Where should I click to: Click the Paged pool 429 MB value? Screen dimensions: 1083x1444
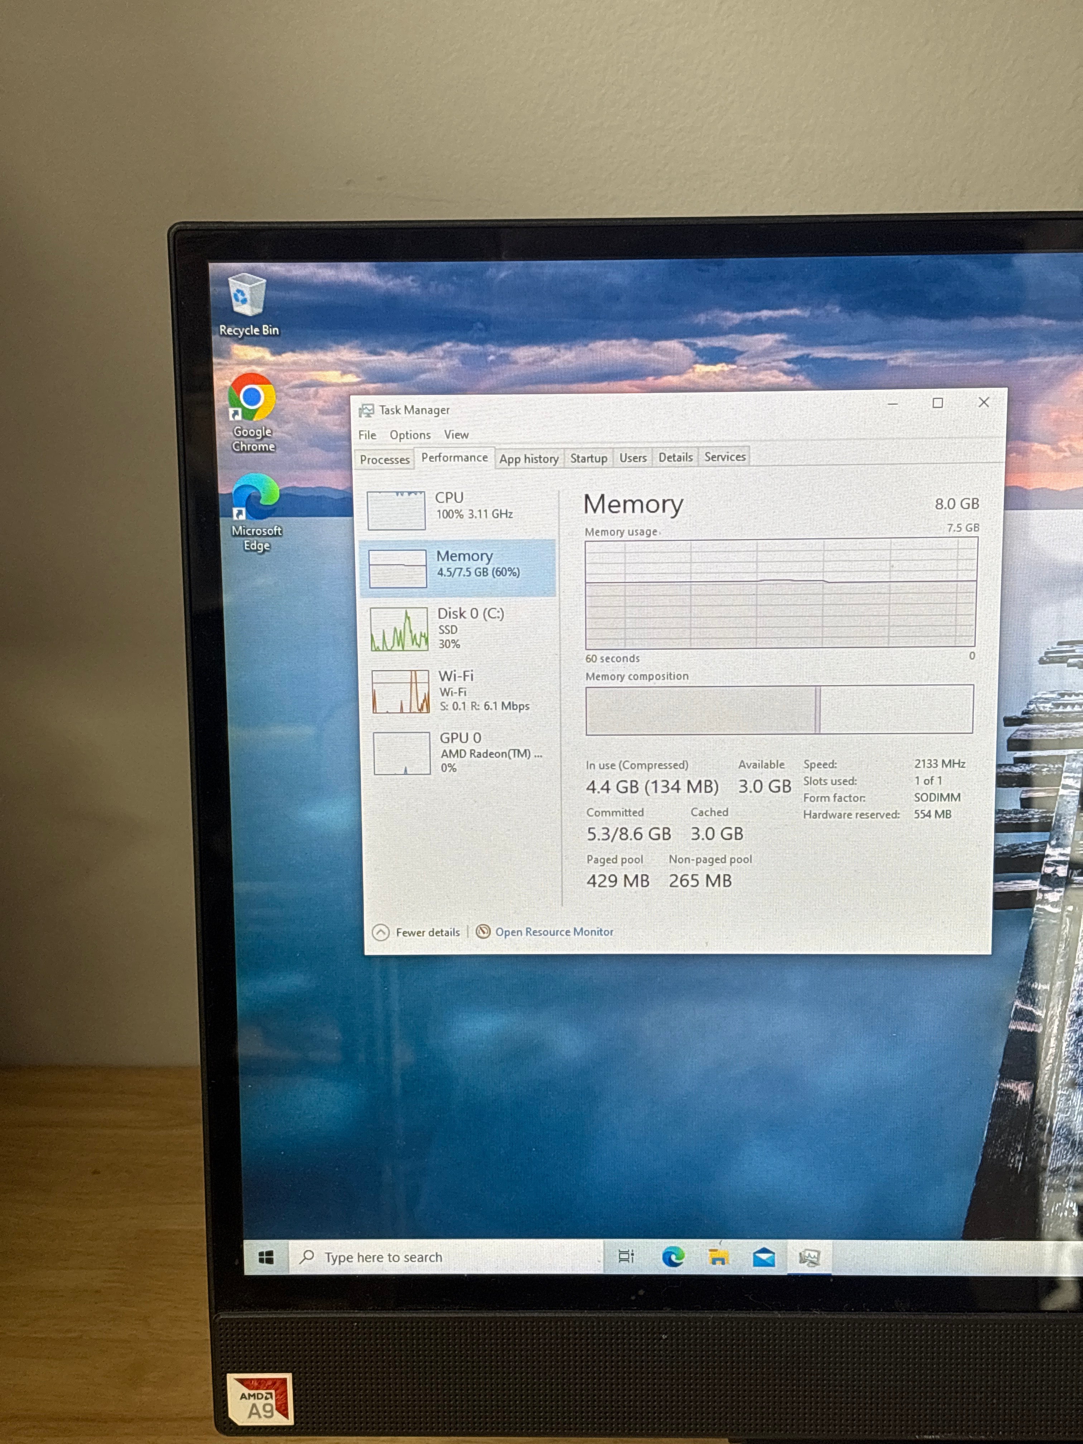(617, 881)
